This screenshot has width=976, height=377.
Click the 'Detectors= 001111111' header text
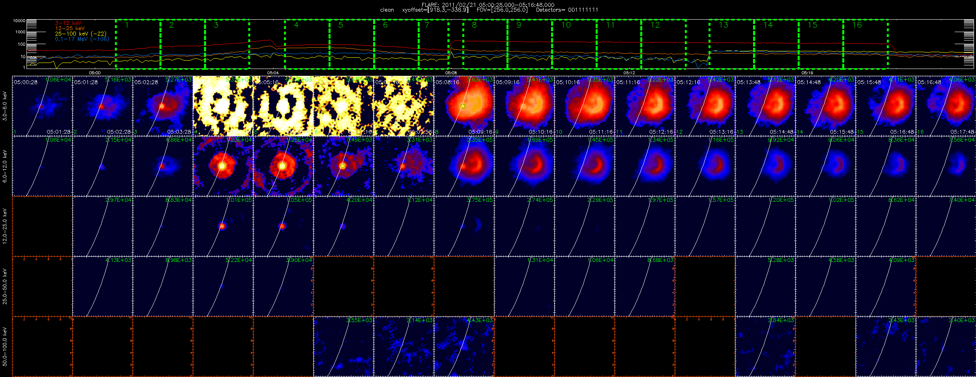[x=567, y=10]
